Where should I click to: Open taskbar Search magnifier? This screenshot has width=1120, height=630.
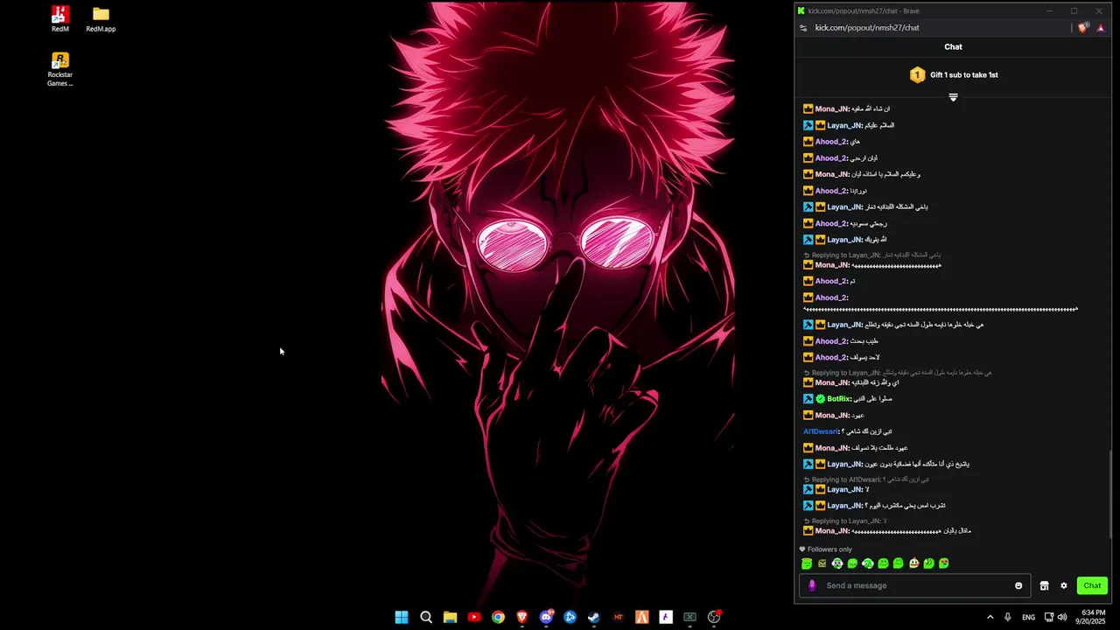pos(426,617)
